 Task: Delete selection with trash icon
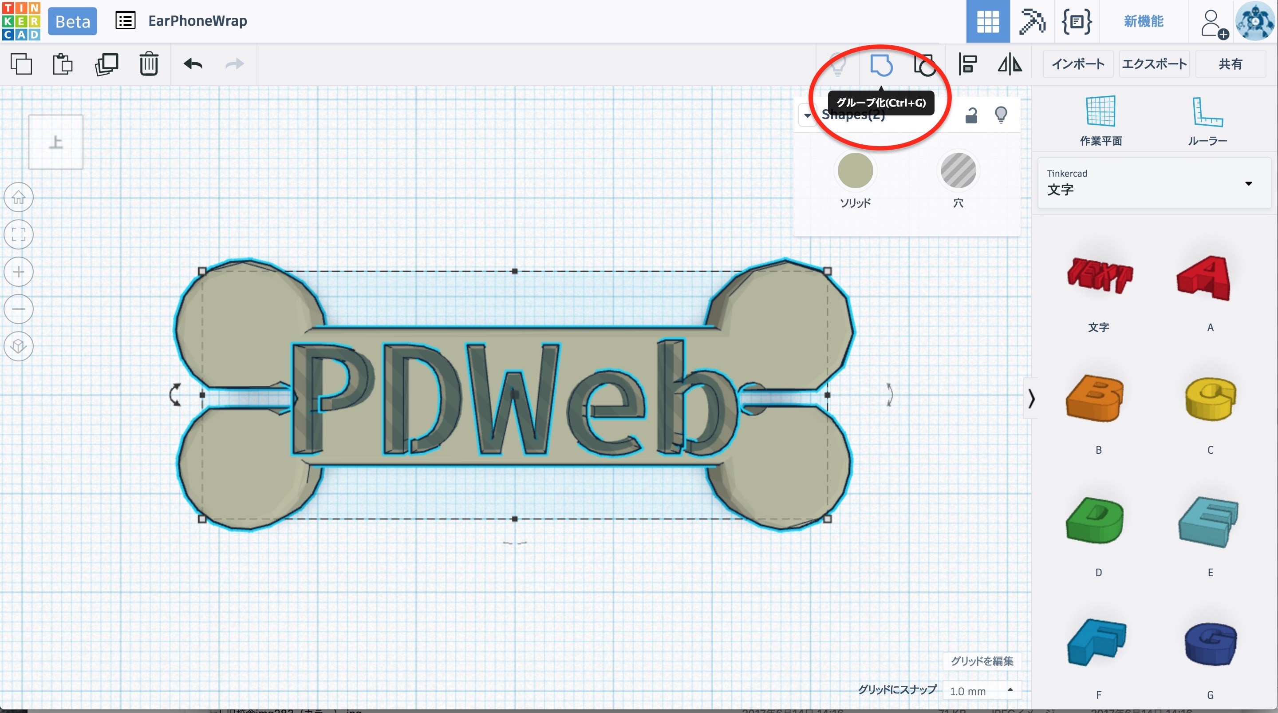[148, 64]
